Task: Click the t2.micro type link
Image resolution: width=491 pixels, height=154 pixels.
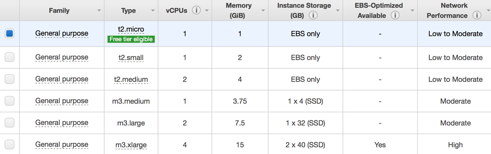Action: pos(131,30)
